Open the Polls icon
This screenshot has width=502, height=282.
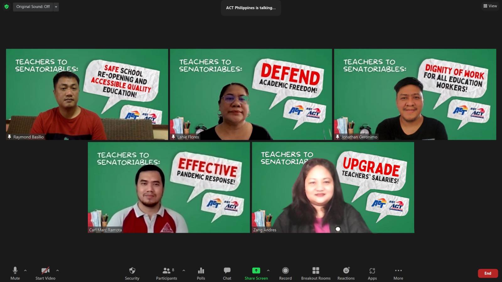click(x=201, y=273)
